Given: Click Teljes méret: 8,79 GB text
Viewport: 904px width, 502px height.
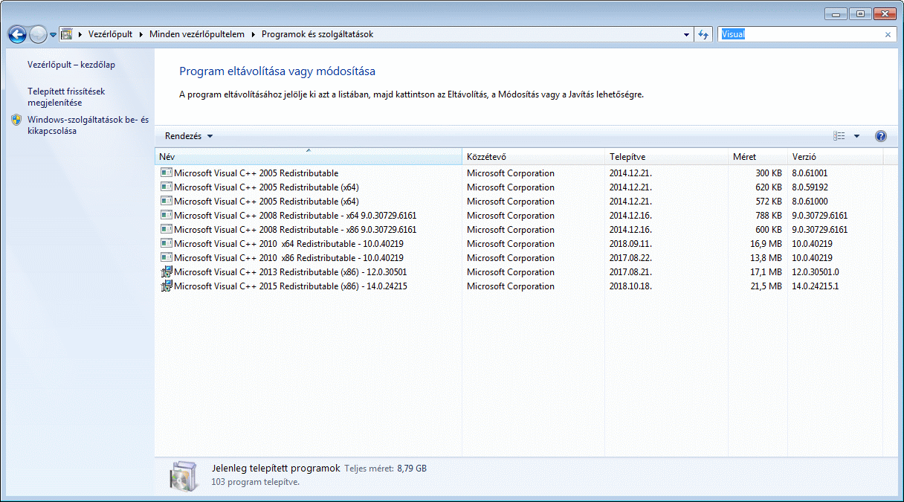Looking at the screenshot, I should pos(385,469).
